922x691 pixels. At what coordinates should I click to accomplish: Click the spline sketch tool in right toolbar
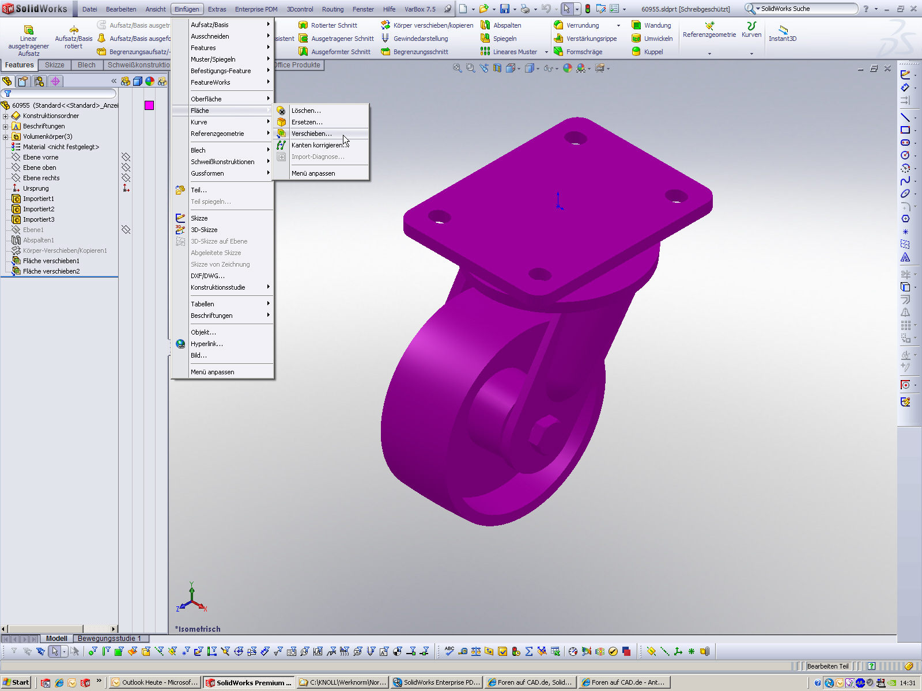pyautogui.click(x=905, y=181)
